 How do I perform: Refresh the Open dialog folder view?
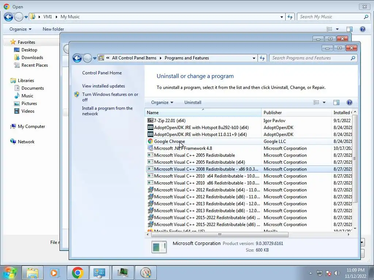click(x=290, y=17)
